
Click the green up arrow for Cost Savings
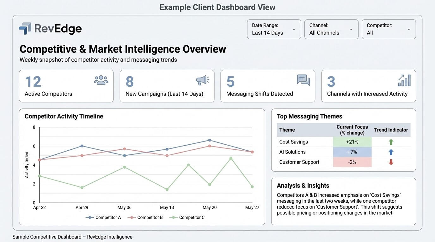coord(391,142)
